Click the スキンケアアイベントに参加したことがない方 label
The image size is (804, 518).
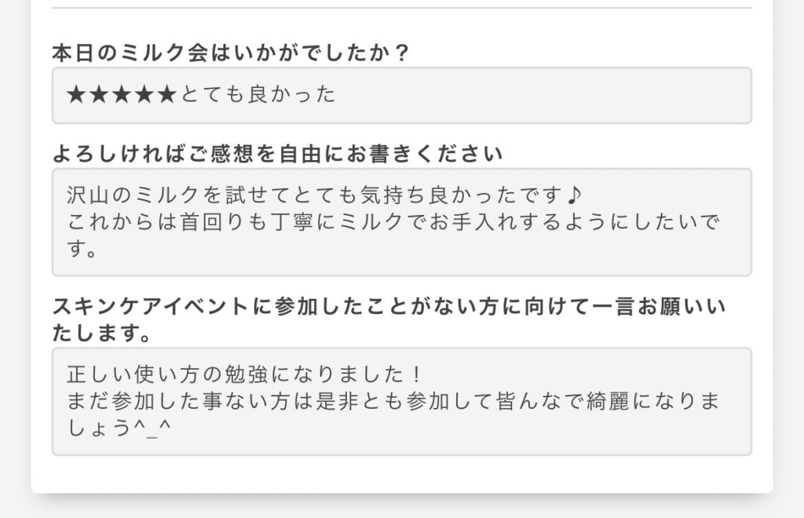coord(389,306)
